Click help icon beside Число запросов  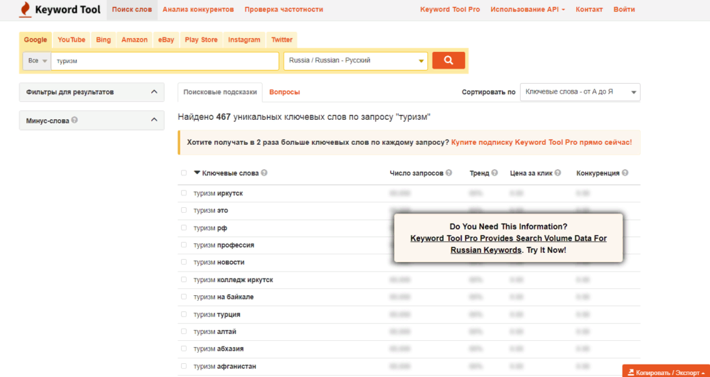point(449,173)
